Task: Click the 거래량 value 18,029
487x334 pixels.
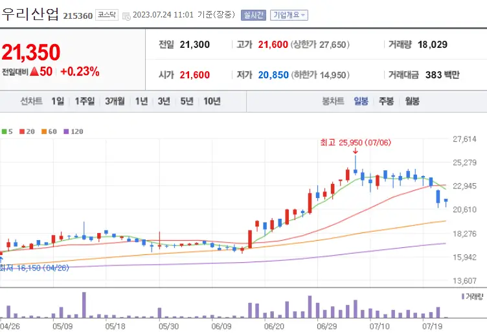Action: pyautogui.click(x=433, y=45)
